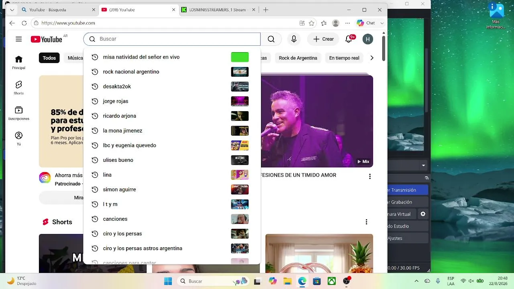Go to YouTube home via the logo
This screenshot has height=289, width=514.
pyautogui.click(x=46, y=39)
